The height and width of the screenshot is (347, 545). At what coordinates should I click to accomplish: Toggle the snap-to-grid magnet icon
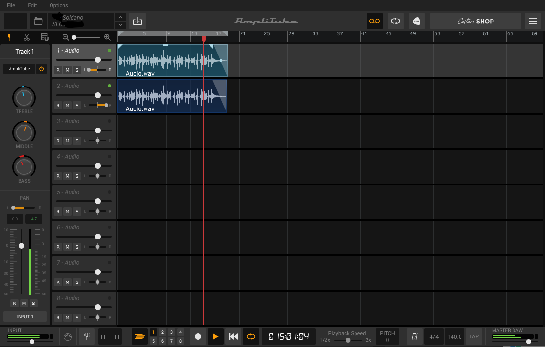pyautogui.click(x=44, y=37)
